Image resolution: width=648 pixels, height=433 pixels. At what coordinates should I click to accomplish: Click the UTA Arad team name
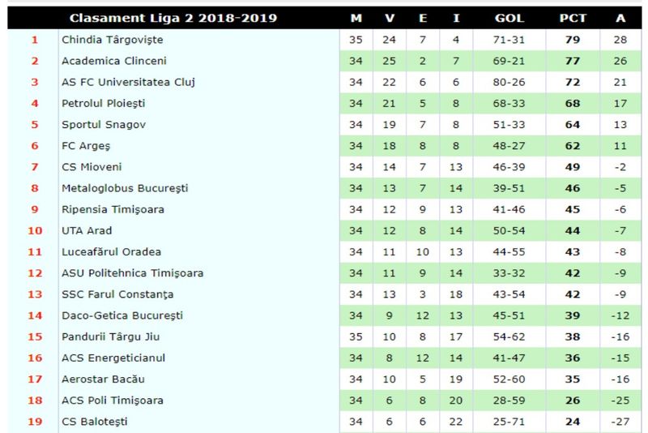pos(87,230)
